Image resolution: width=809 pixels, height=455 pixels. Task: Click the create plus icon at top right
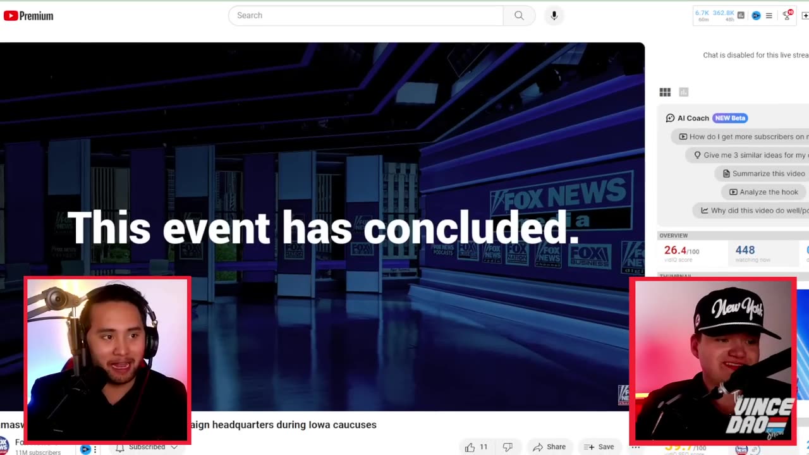[x=805, y=15]
